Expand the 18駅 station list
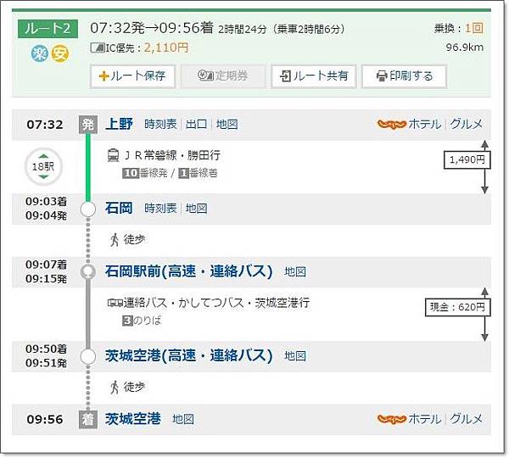Screen dimensions: 509x458 [43, 167]
